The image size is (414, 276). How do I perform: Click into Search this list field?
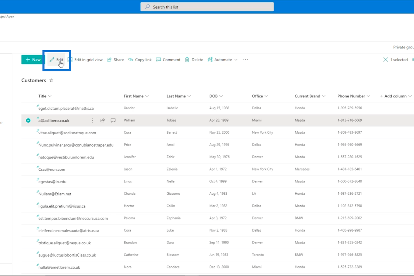click(x=207, y=7)
